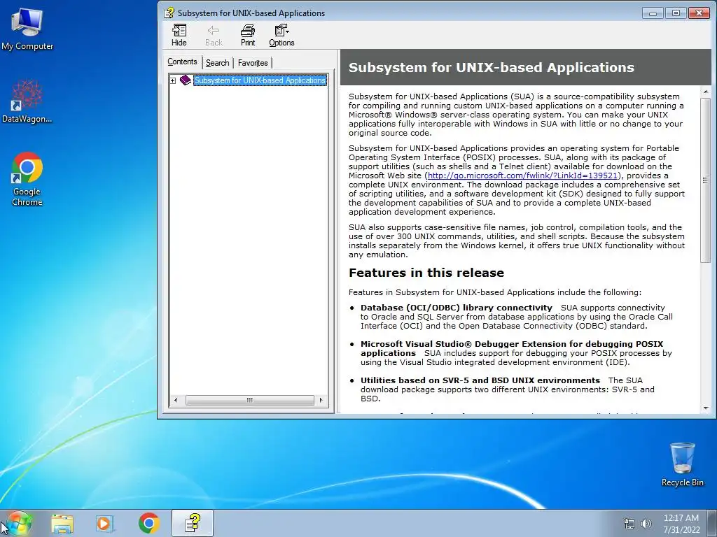Open the Recycle Bin icon
Image resolution: width=717 pixels, height=537 pixels.
click(x=682, y=464)
